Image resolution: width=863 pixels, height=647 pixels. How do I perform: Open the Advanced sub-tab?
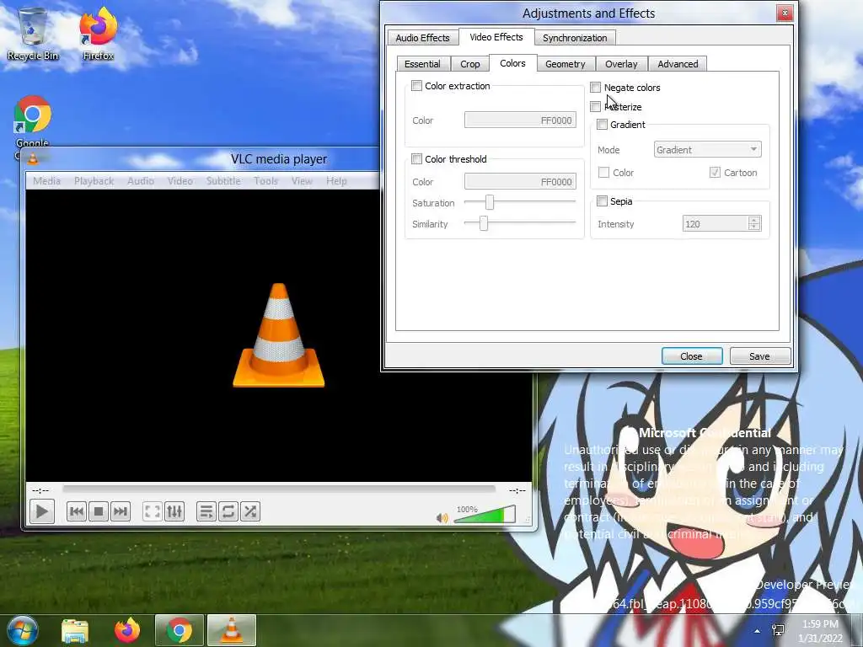pyautogui.click(x=678, y=64)
